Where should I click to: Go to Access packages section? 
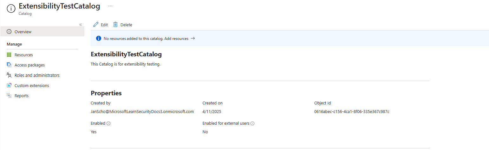pyautogui.click(x=29, y=65)
